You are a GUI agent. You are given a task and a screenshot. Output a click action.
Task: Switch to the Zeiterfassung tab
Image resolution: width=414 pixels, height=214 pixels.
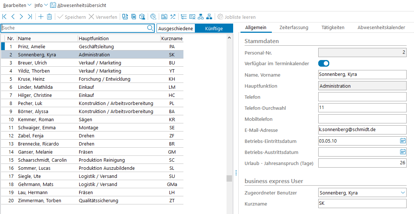point(294,28)
